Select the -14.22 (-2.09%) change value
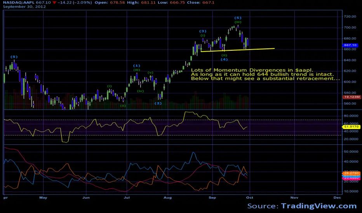 (74, 3)
